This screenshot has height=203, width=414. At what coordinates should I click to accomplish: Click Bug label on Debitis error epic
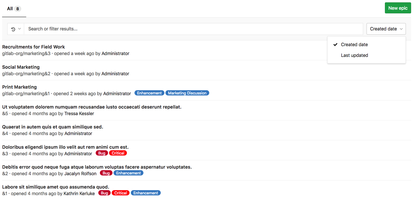(106, 173)
